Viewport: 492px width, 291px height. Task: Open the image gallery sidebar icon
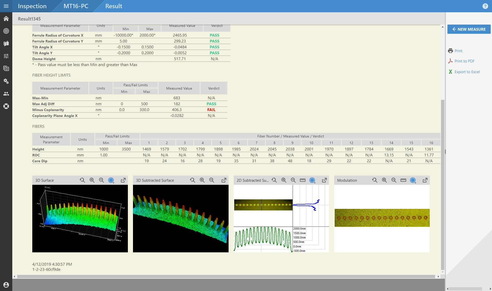tap(6, 68)
